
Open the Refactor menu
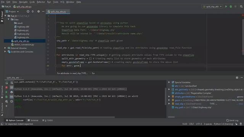pos(41,2)
